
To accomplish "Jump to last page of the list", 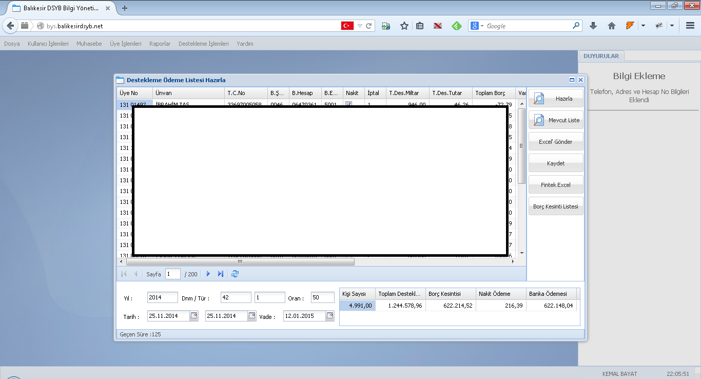I will [x=221, y=274].
